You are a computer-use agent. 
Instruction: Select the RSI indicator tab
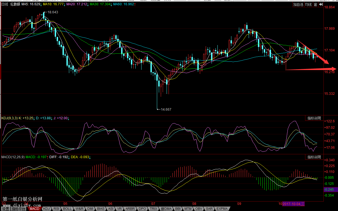[56, 209]
